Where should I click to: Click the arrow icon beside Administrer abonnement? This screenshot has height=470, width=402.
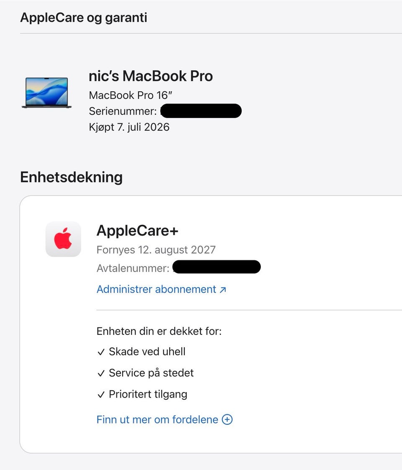tap(223, 290)
